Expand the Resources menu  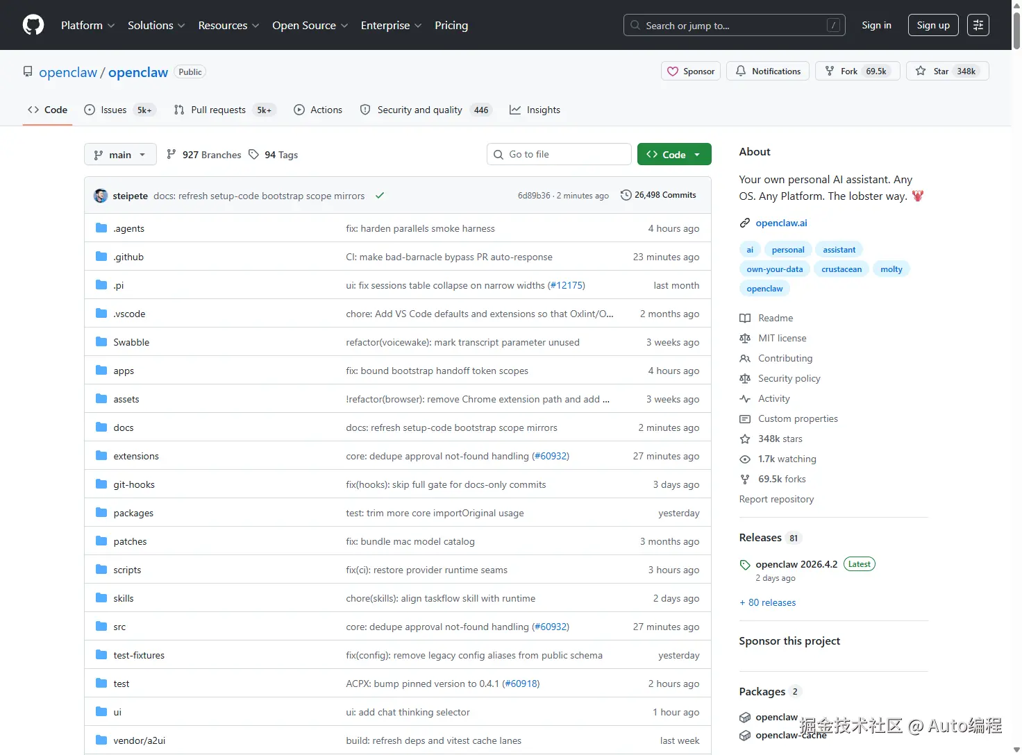228,25
